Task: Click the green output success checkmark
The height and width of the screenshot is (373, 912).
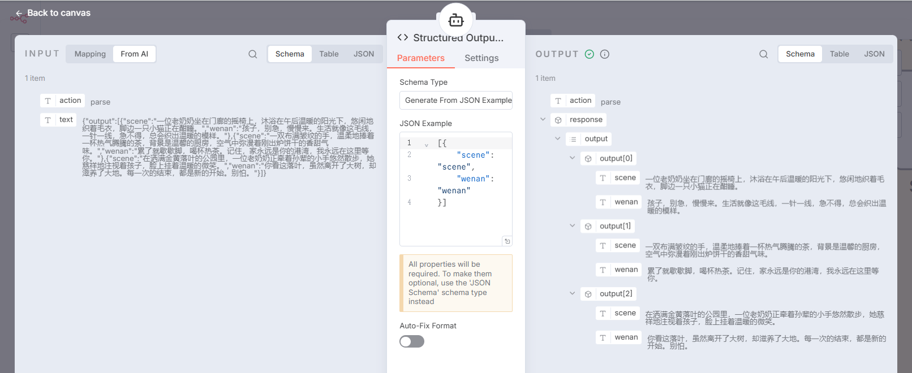Action: click(x=590, y=54)
